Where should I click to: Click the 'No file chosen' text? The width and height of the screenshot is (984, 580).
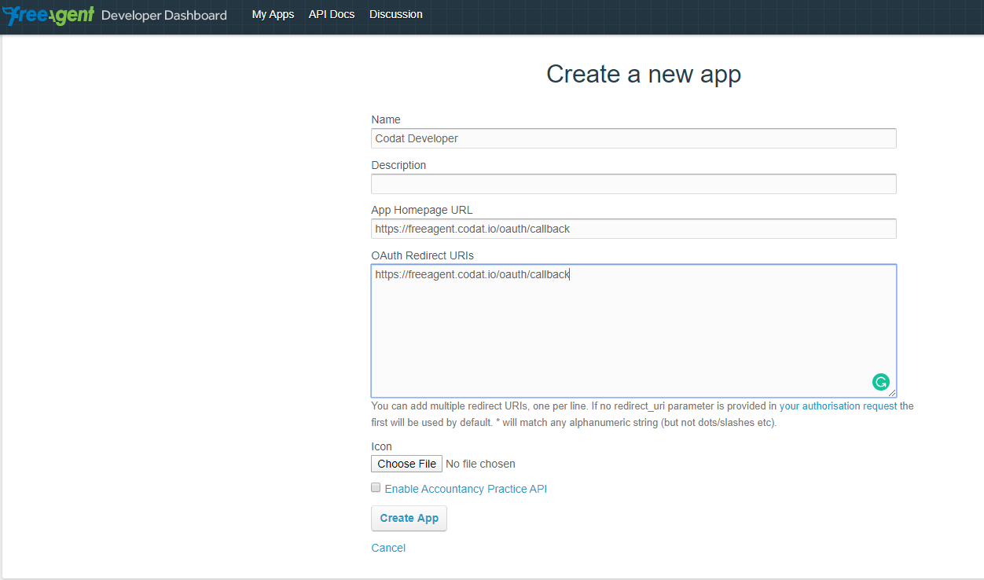[480, 464]
